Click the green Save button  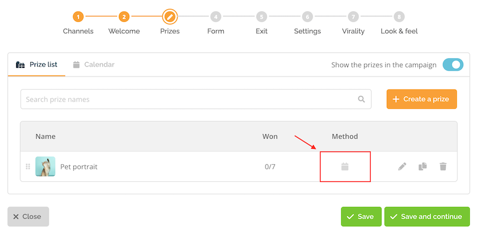tap(361, 216)
